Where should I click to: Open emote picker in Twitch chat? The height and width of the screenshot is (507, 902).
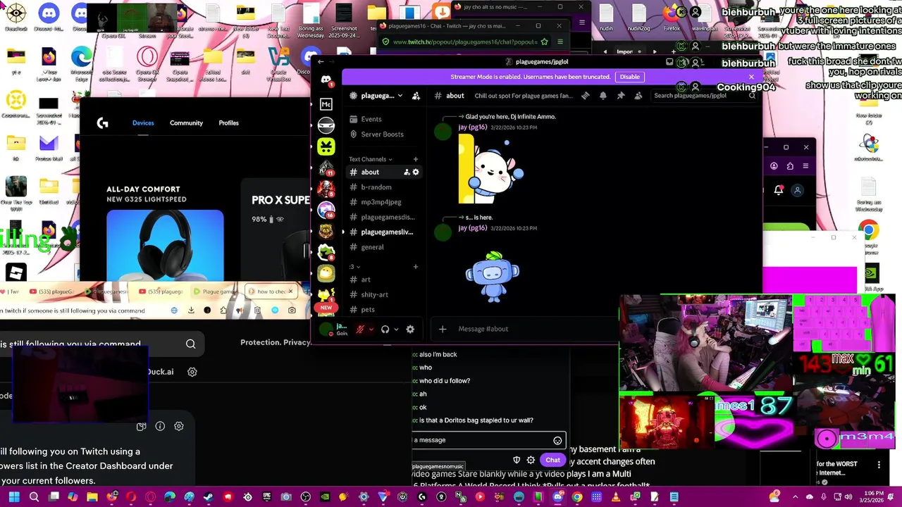click(x=557, y=440)
